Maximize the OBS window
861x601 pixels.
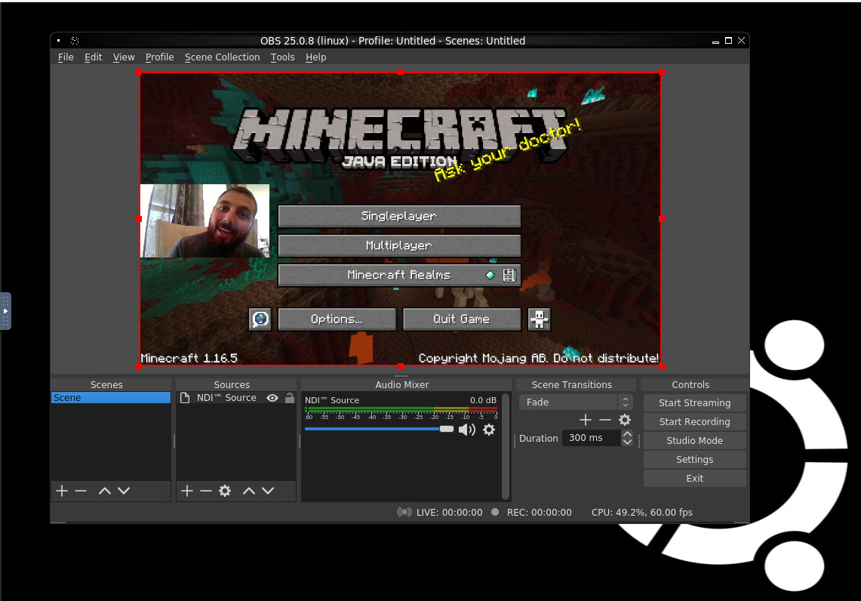click(x=728, y=41)
